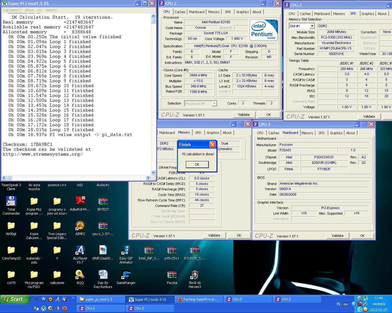This screenshot has height=313, width=392.
Task: Switch to the super_pi_mod-1.5 taskbar folder
Action: pyautogui.click(x=101, y=300)
